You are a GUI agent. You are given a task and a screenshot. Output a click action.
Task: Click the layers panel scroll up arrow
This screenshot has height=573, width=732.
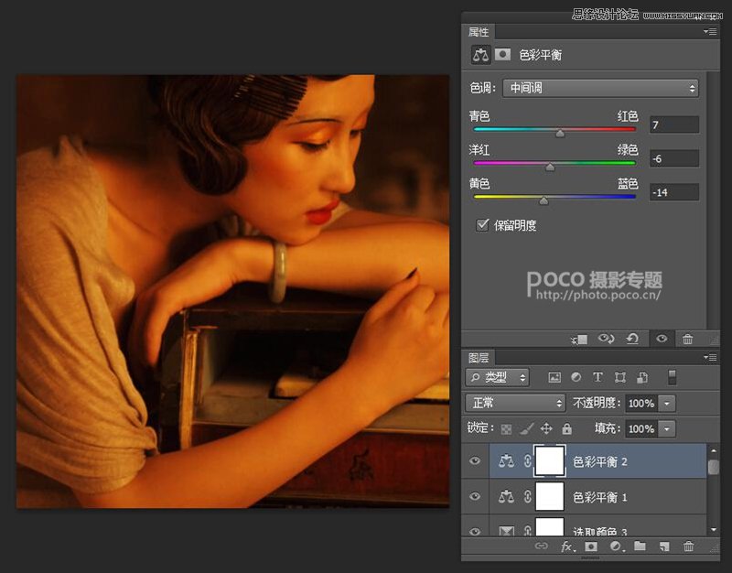714,450
